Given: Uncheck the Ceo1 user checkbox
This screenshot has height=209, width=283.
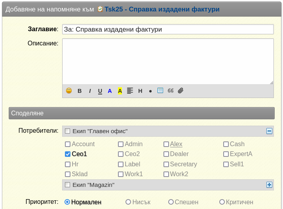Looking at the screenshot, I should click(x=68, y=154).
